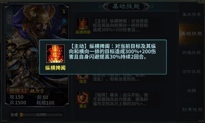Tap the level 1 badge on the hero card
The width and height of the screenshot is (205, 123).
pos(64,11)
